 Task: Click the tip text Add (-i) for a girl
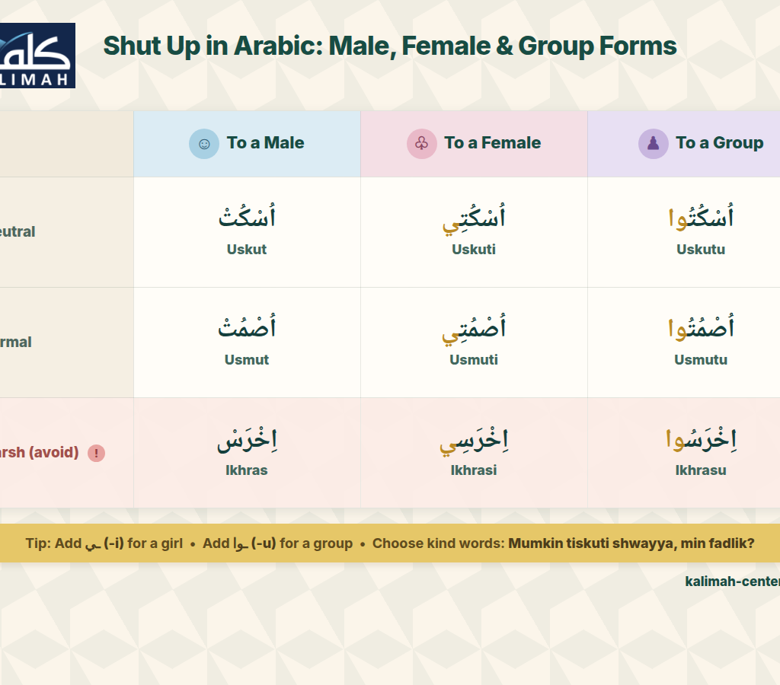tap(118, 543)
